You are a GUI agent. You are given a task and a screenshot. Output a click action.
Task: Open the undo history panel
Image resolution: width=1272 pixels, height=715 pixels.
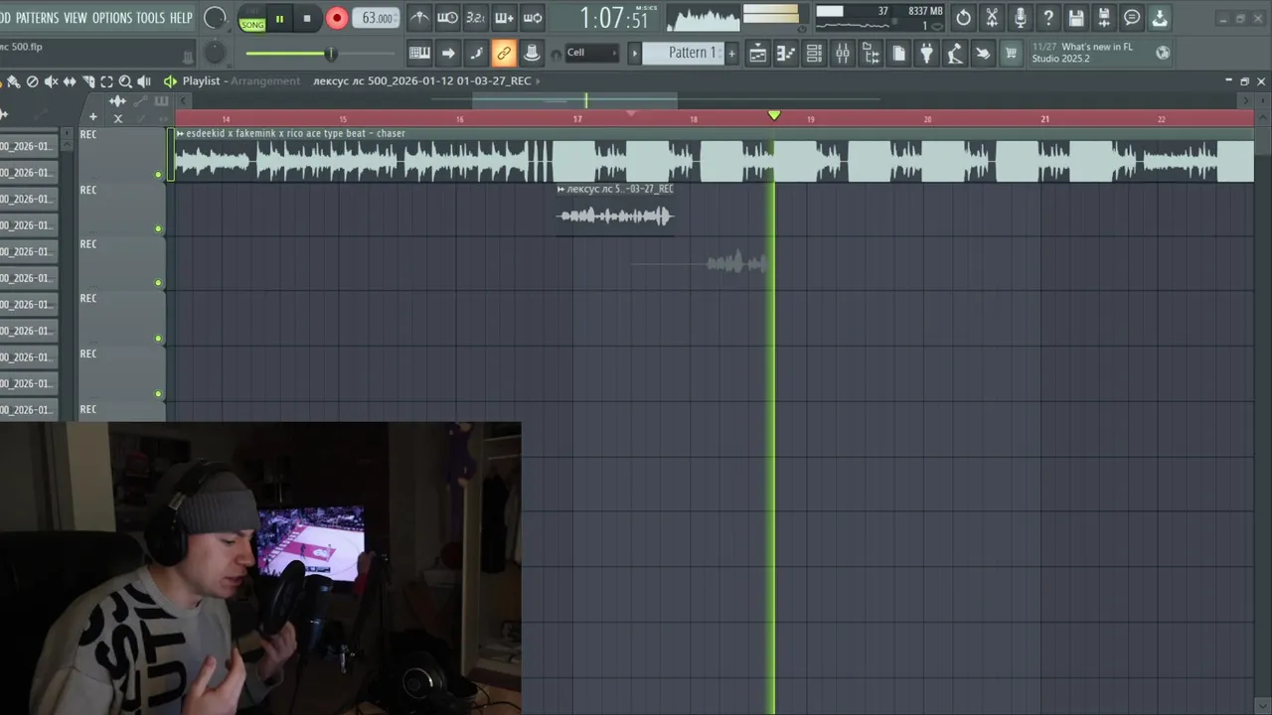[x=963, y=18]
